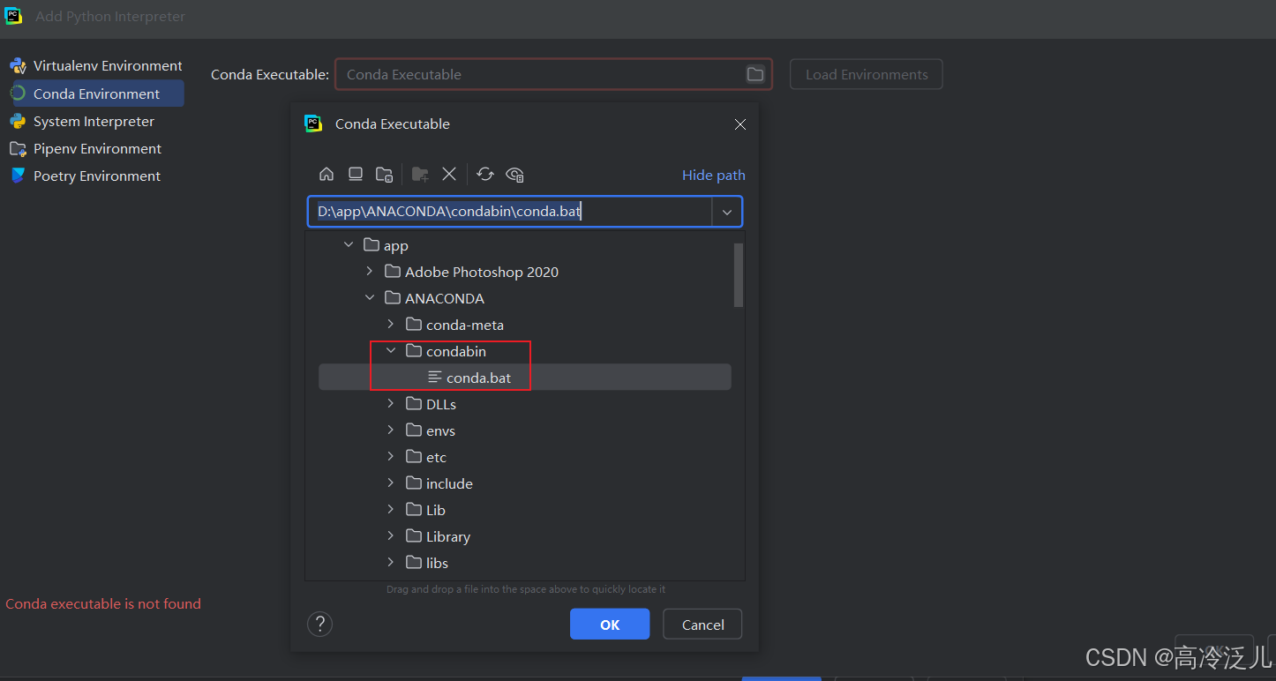Click the Load Environments button

click(867, 74)
